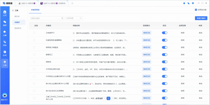Switch to first 老麦 for 微联络 window tab
The image size is (210, 105).
tap(27, 3)
